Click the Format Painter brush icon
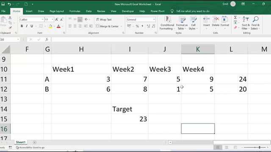The height and width of the screenshot is (152, 271). pos(10,27)
